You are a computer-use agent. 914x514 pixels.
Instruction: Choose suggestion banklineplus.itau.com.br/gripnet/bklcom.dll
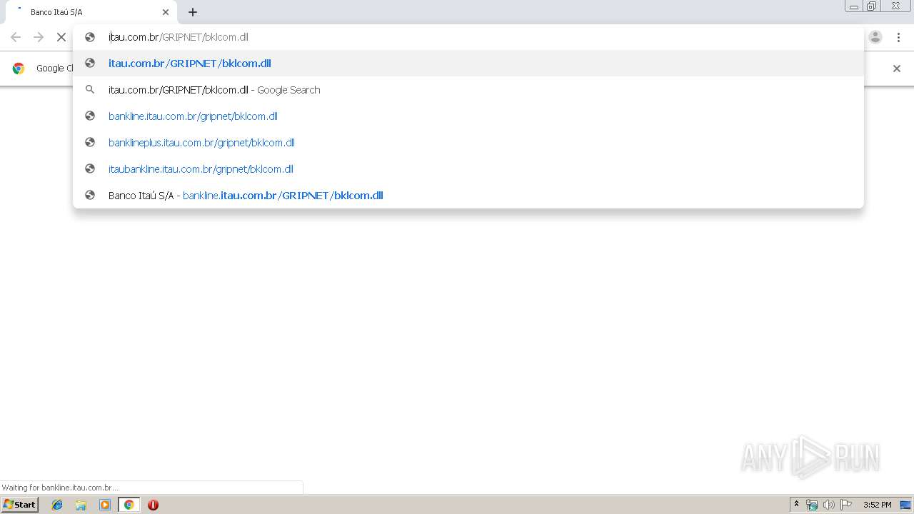[x=468, y=143]
